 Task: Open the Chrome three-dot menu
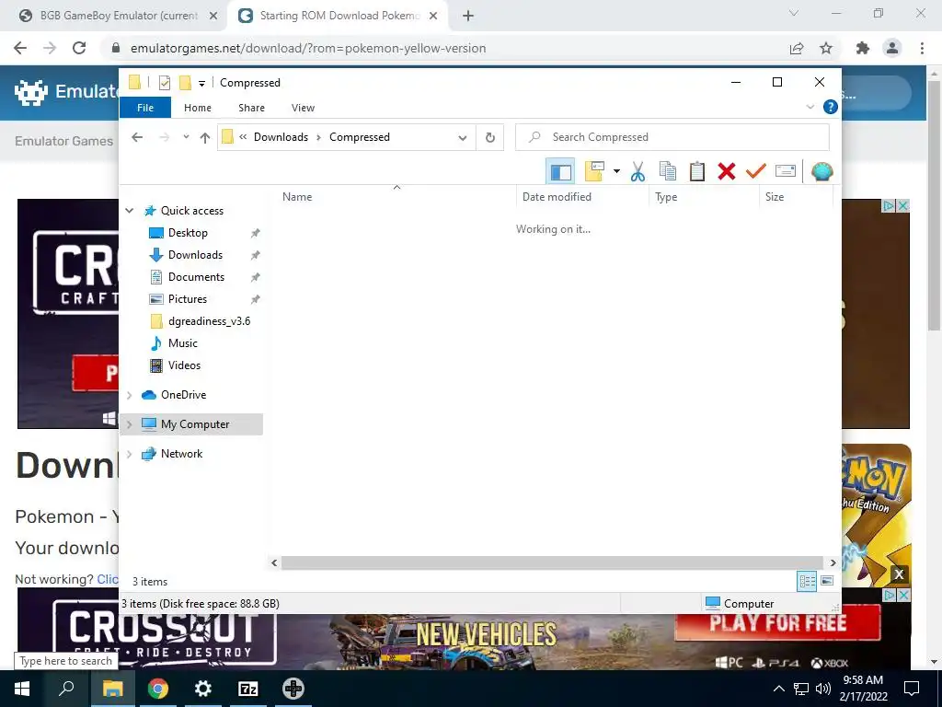(922, 48)
